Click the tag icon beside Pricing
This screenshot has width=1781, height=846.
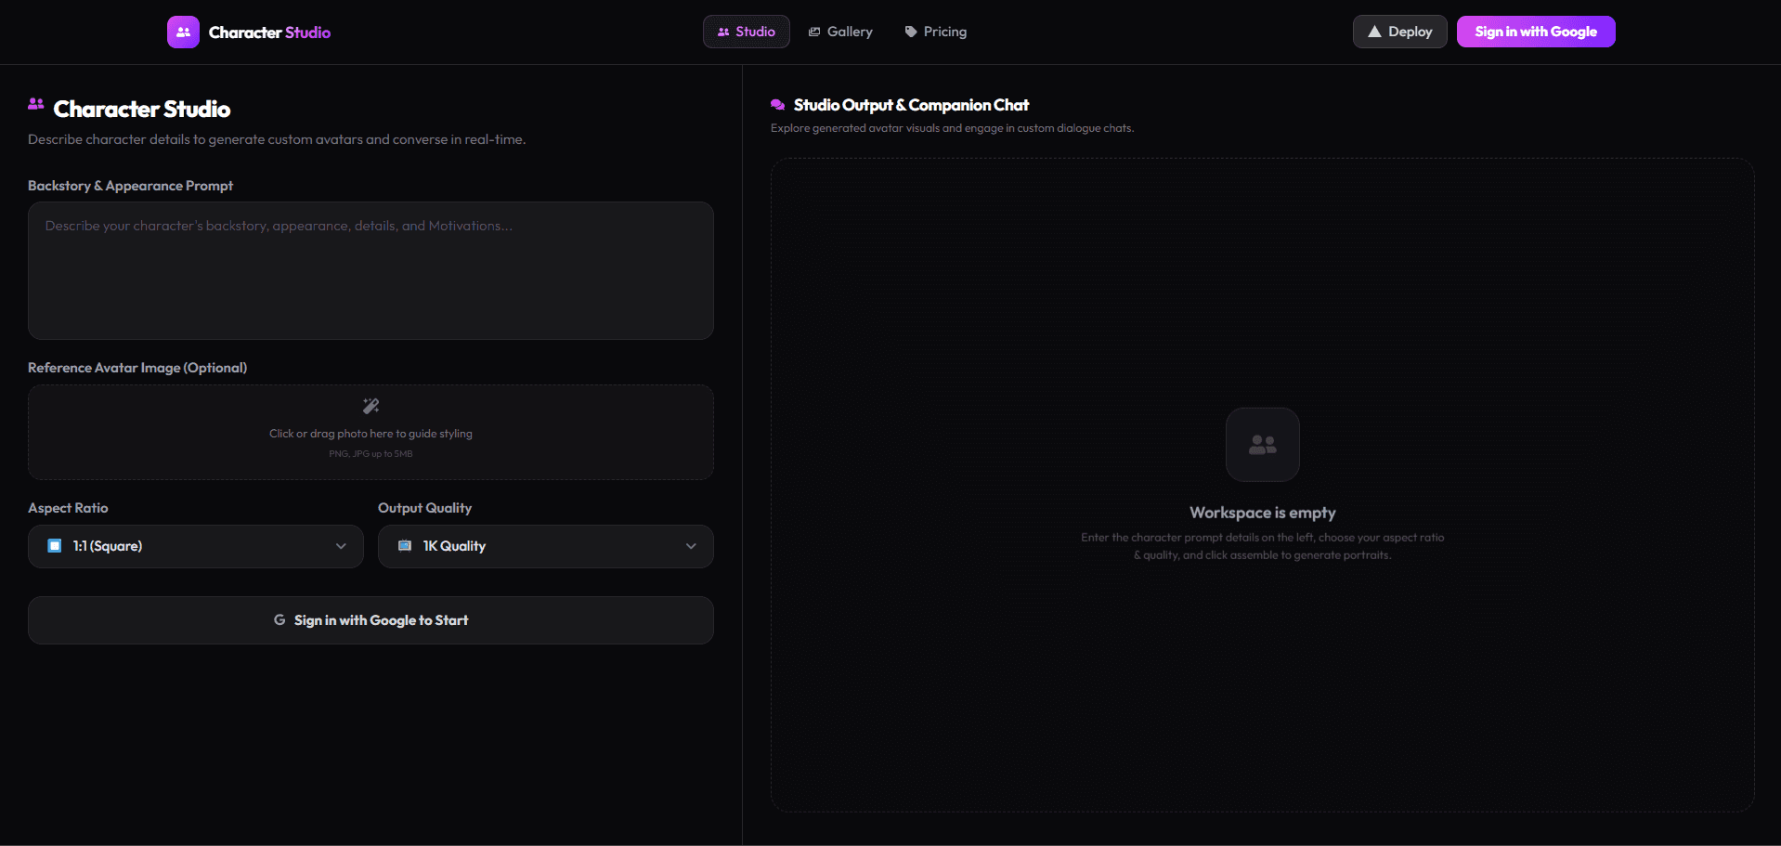pyautogui.click(x=911, y=32)
